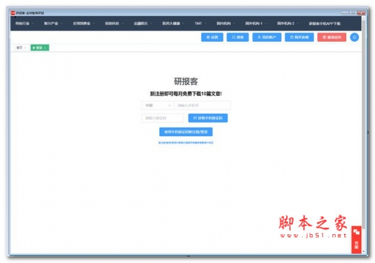
Task: Open notifications via the round bell icon
Action: click(354, 37)
